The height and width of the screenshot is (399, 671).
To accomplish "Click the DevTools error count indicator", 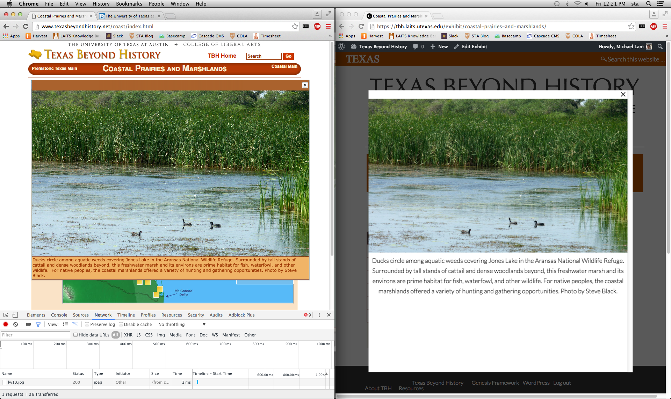I will pyautogui.click(x=308, y=315).
